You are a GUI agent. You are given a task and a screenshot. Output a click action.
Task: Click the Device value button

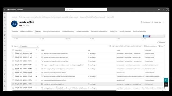coord(146,22)
